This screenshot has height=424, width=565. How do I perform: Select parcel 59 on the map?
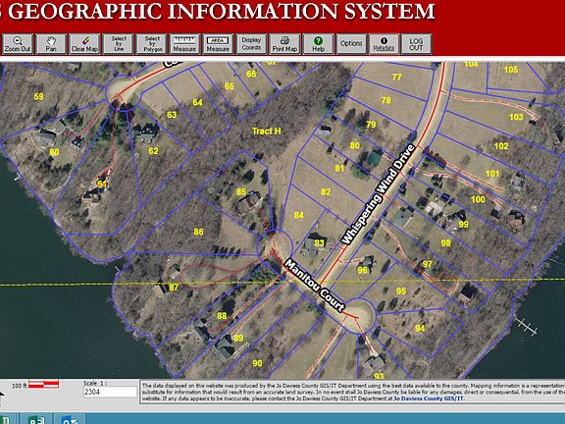click(x=38, y=96)
